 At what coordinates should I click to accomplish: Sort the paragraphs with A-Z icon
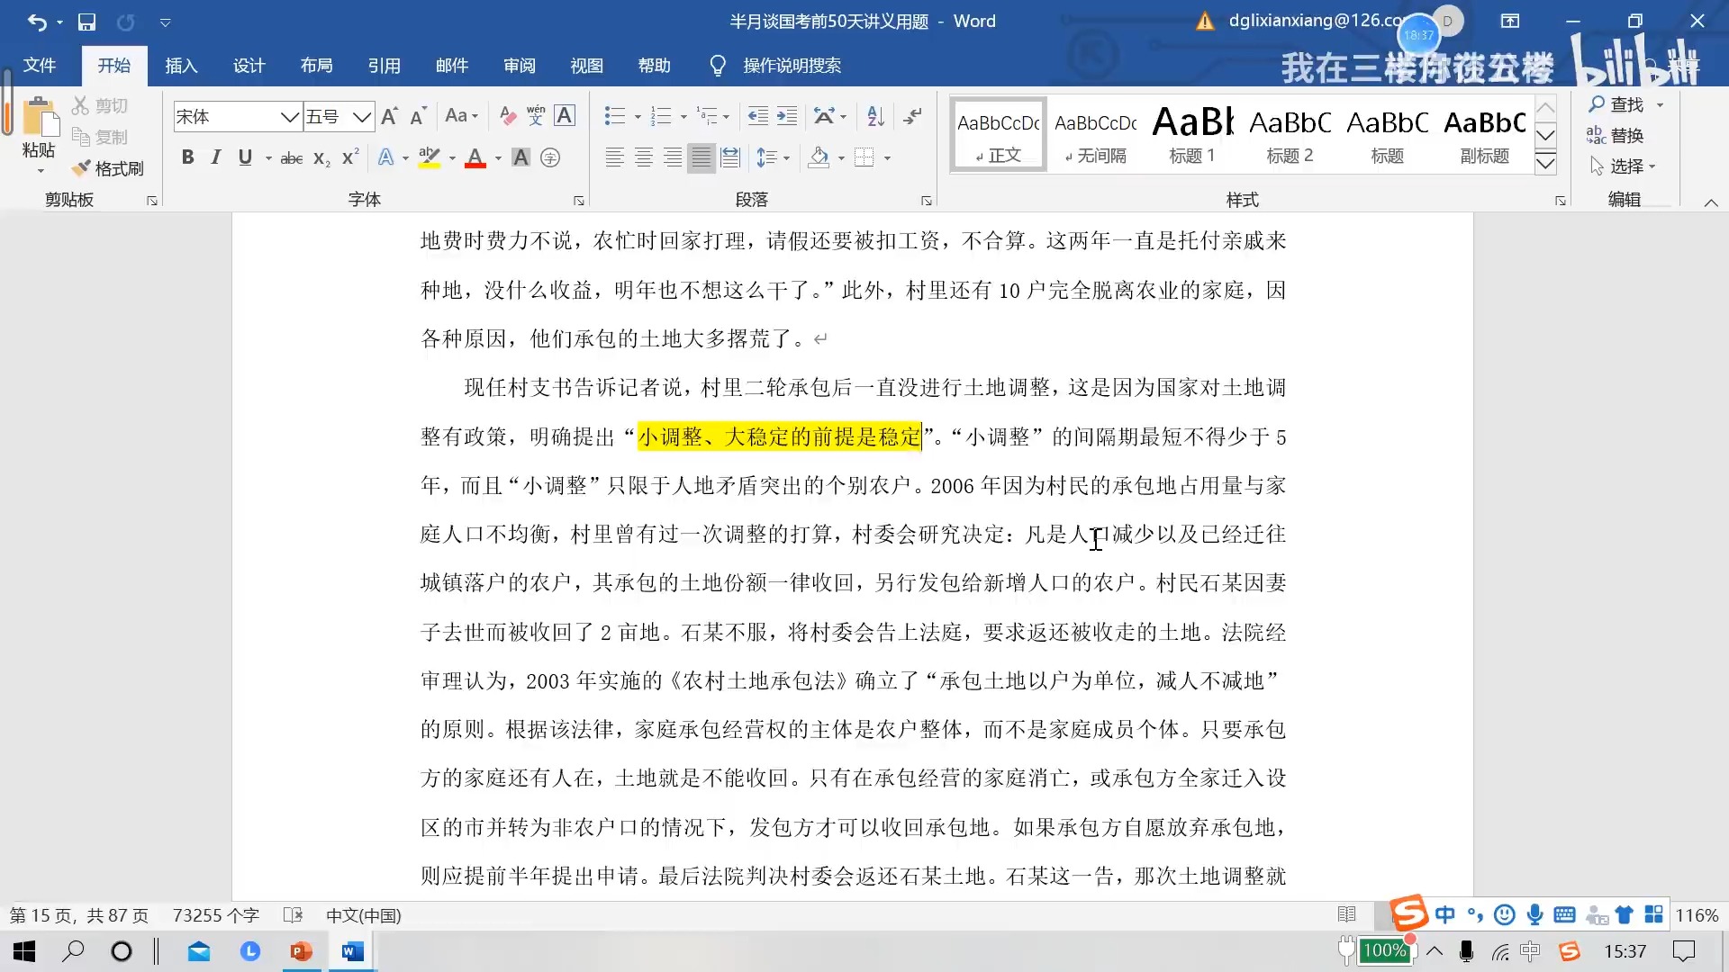click(875, 116)
